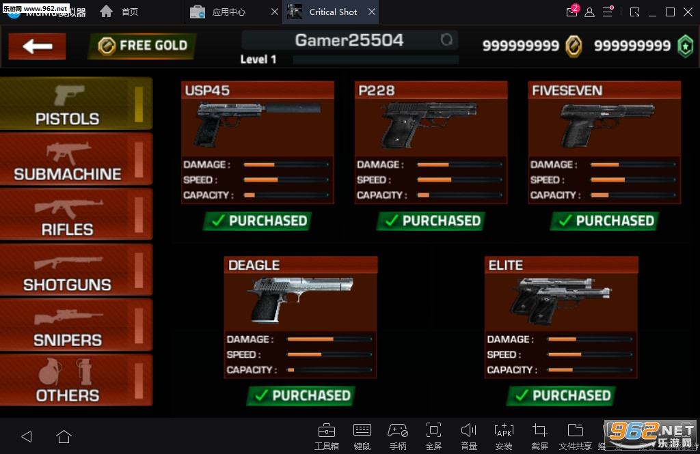
Task: Show the SNIPERS category
Action: click(76, 325)
